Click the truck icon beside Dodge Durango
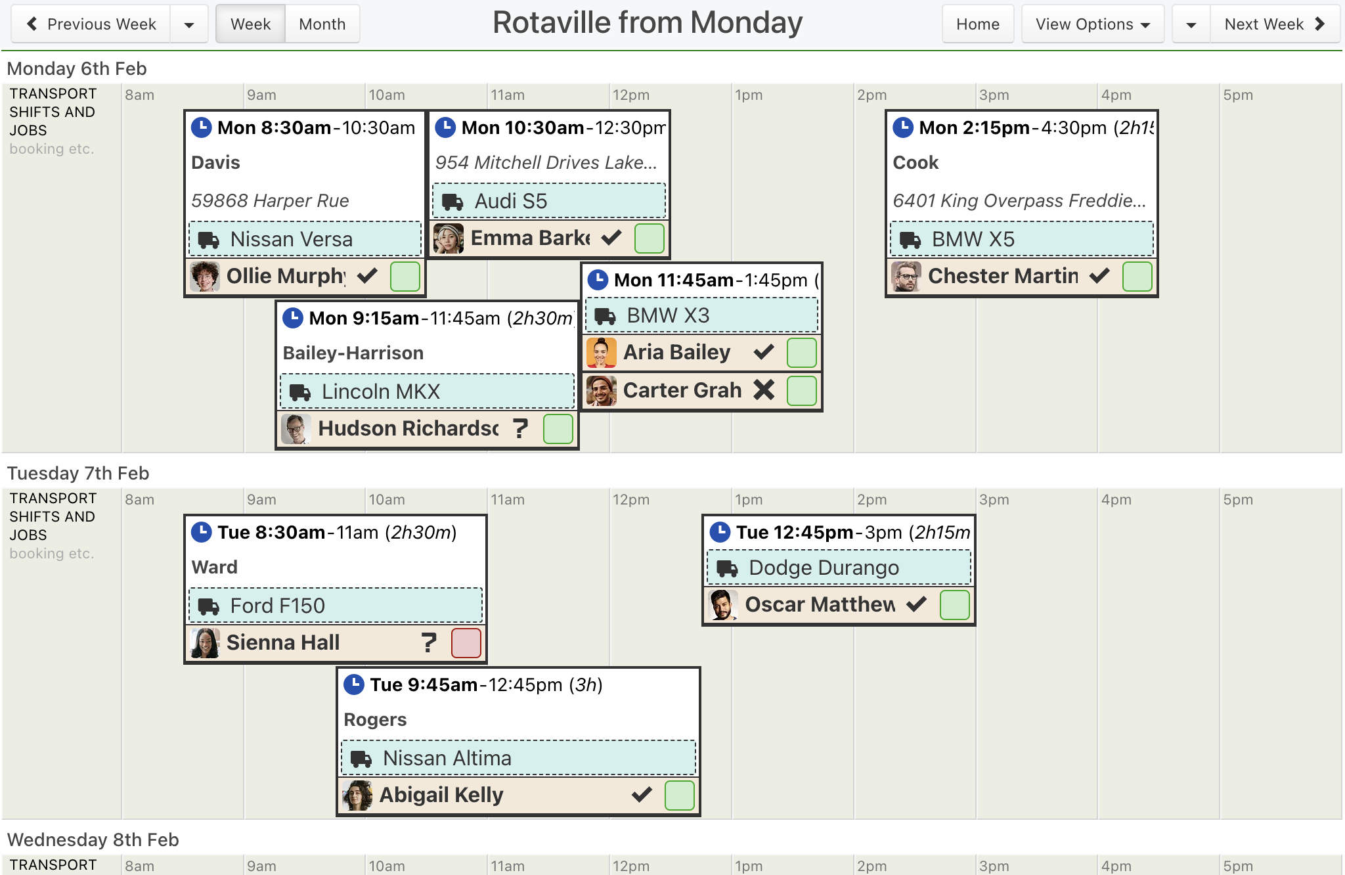Image resolution: width=1345 pixels, height=875 pixels. pyautogui.click(x=727, y=568)
